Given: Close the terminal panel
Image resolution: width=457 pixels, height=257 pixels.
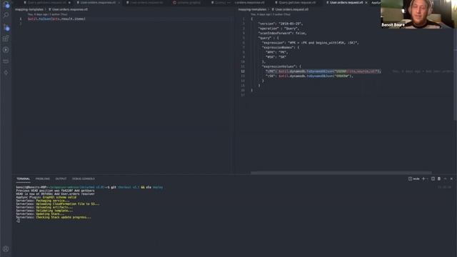Looking at the screenshot, I should (451, 178).
